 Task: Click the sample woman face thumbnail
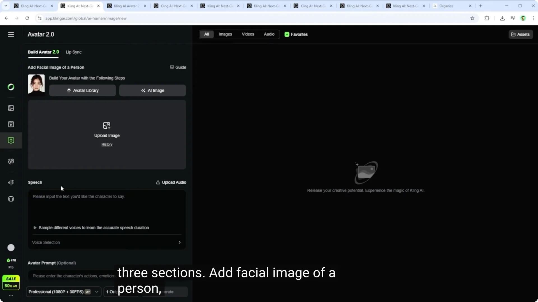click(x=36, y=84)
